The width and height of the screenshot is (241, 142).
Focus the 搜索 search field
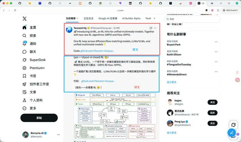click(x=192, y=19)
